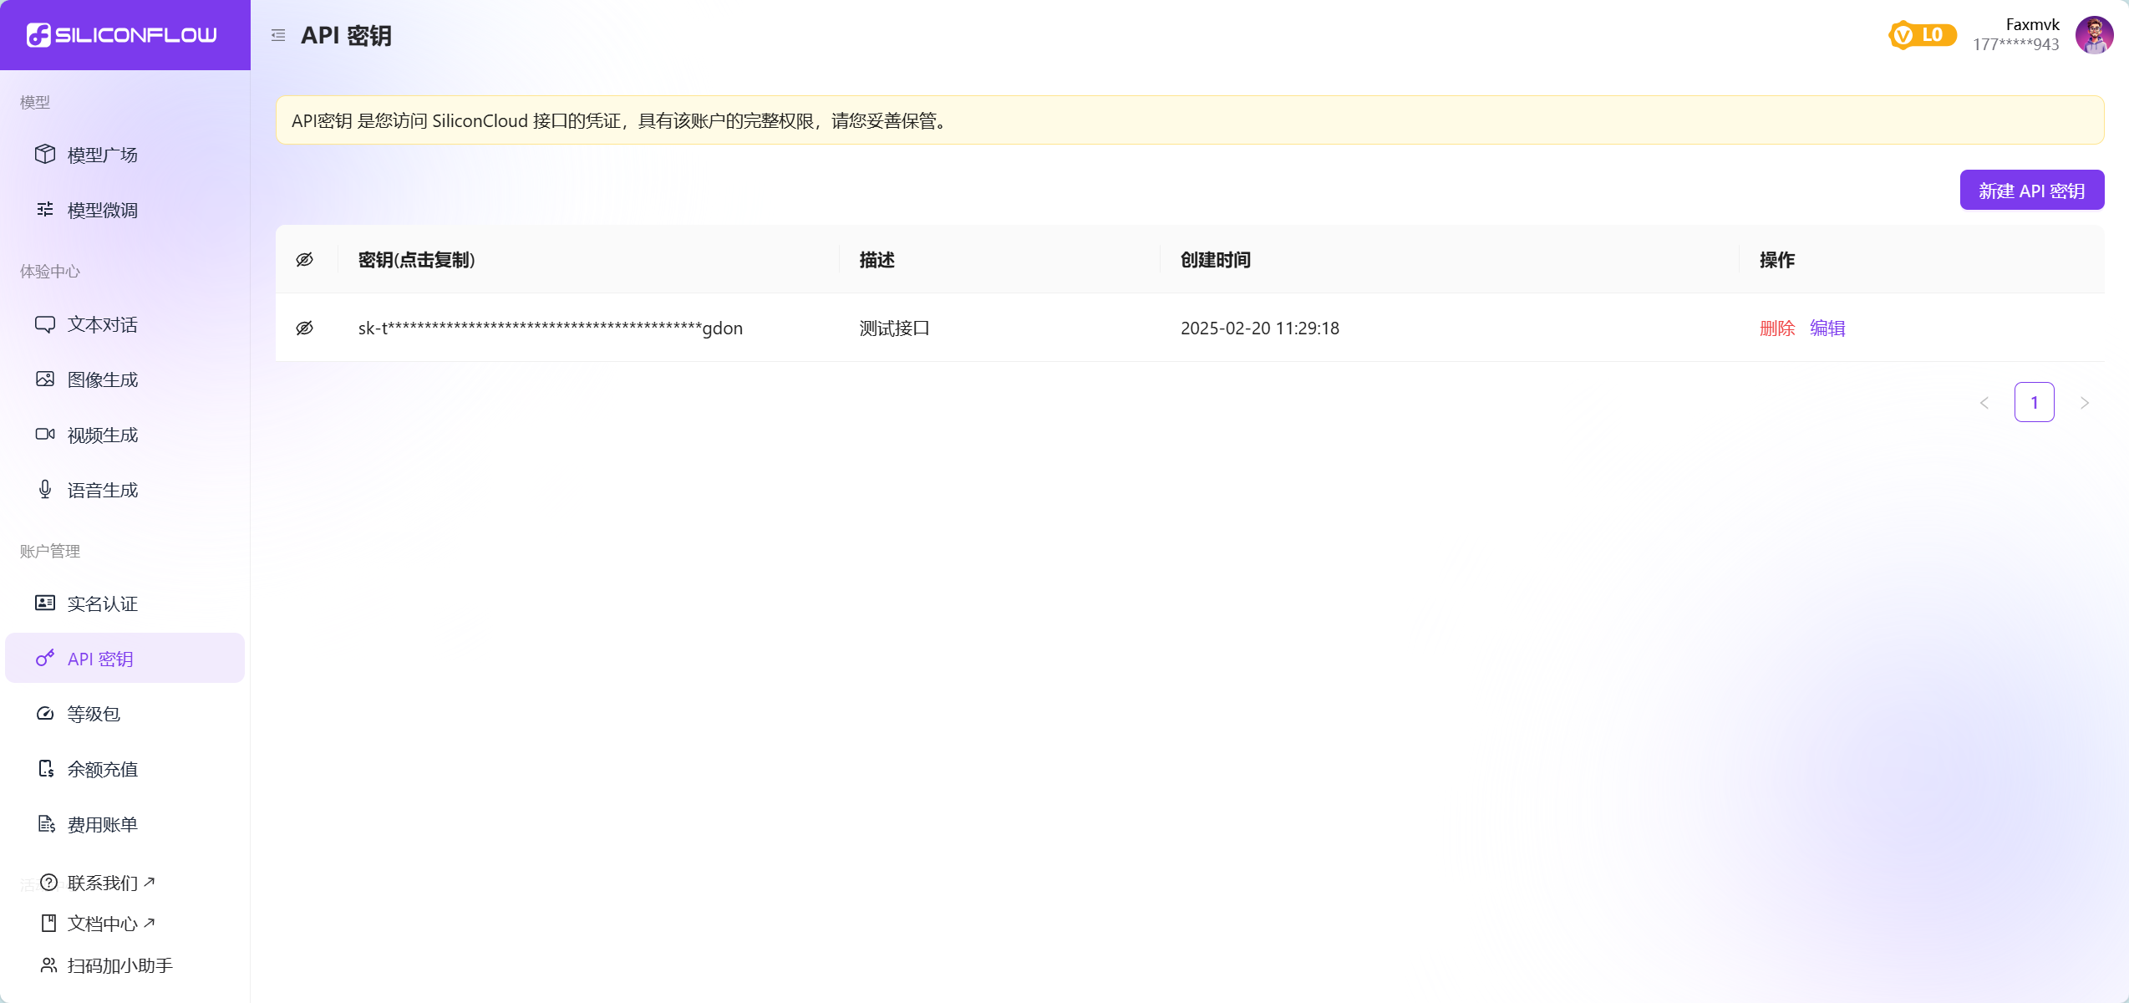Open 文本对话 chat bubble icon

coord(45,324)
